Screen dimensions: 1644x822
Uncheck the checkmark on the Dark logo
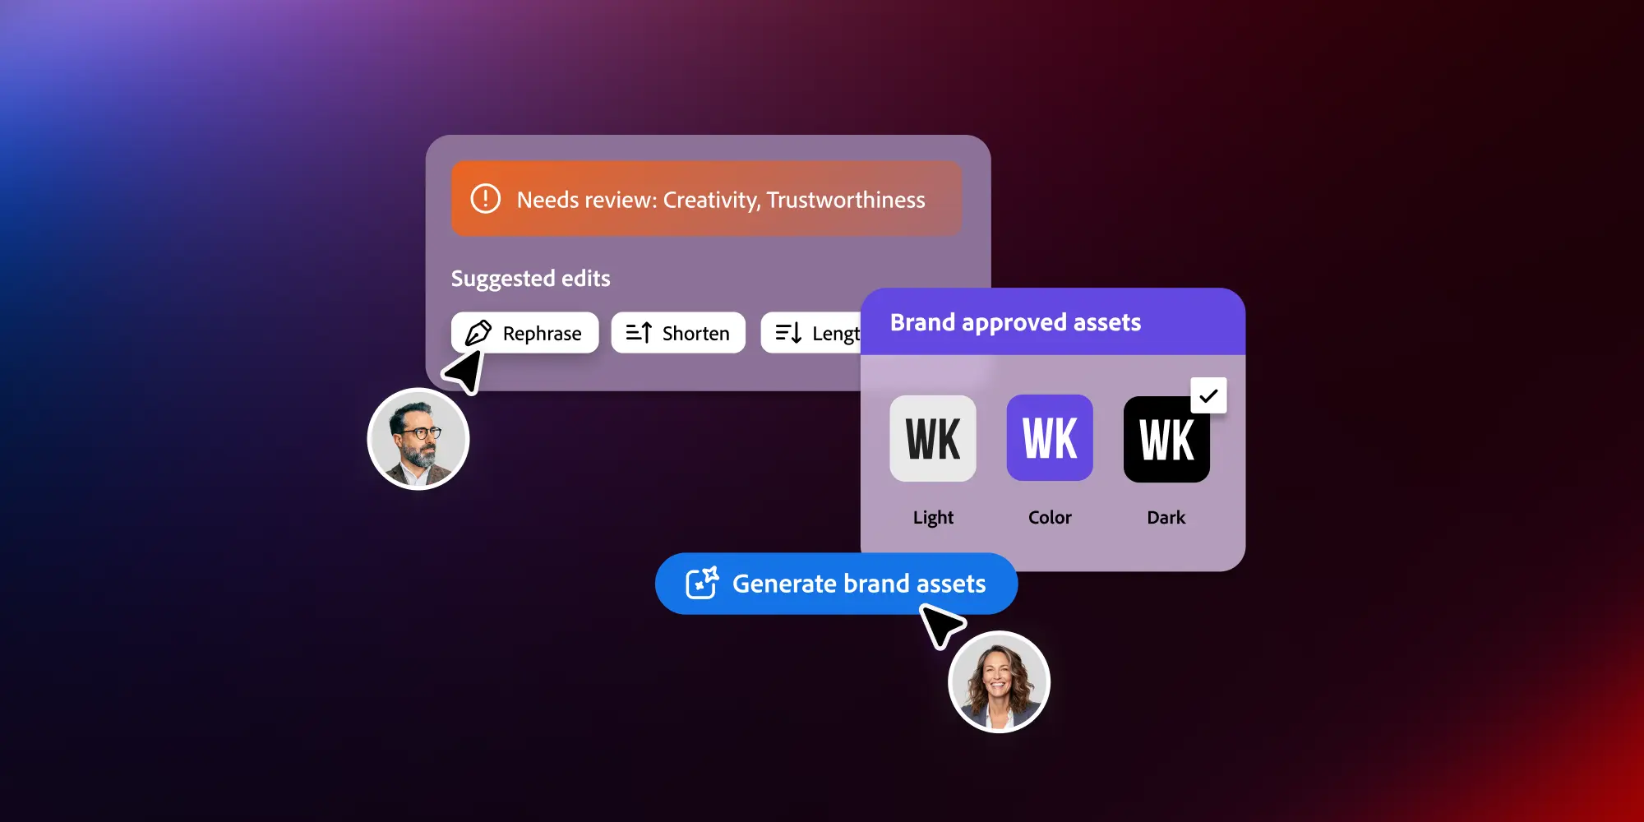point(1208,395)
